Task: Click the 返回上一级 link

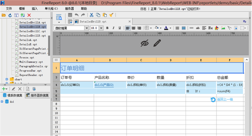Action: [x=225, y=99]
